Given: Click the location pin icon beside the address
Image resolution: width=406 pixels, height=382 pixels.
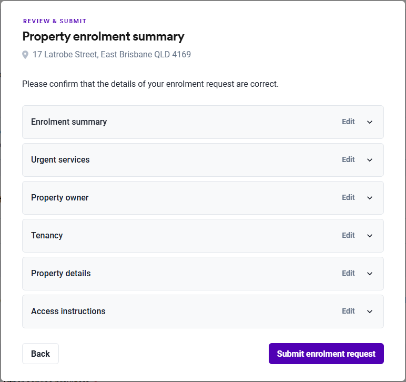Looking at the screenshot, I should pyautogui.click(x=25, y=55).
